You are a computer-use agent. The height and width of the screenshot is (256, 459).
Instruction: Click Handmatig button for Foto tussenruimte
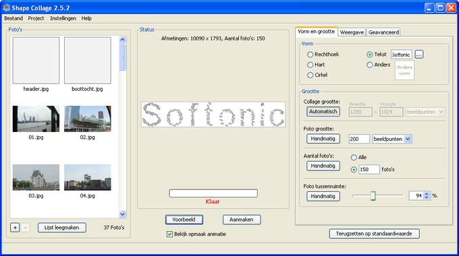323,196
